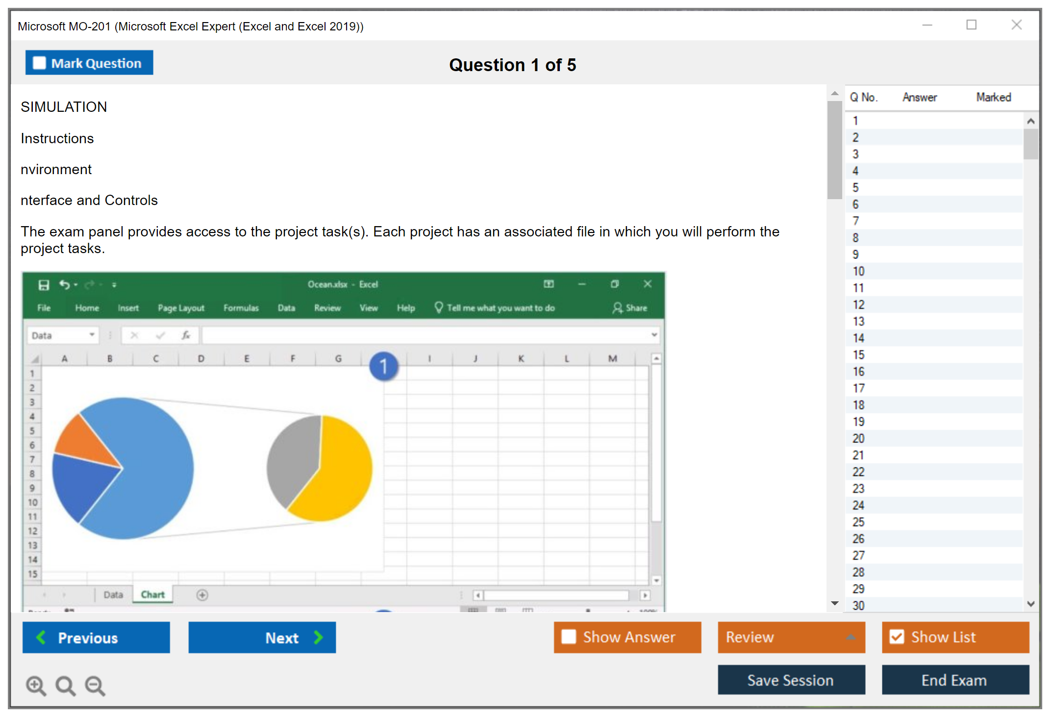The height and width of the screenshot is (721, 1054).
Task: Uncheck the Show List checkbox
Action: click(x=897, y=637)
